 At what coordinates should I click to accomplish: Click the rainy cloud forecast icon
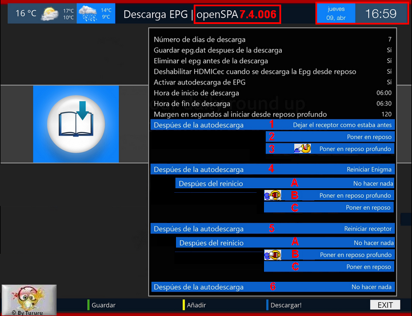[x=88, y=14]
